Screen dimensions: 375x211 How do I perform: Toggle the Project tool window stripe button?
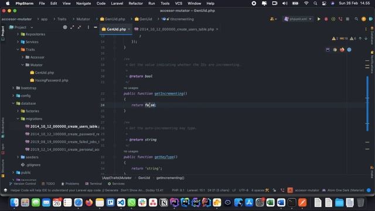[3, 33]
